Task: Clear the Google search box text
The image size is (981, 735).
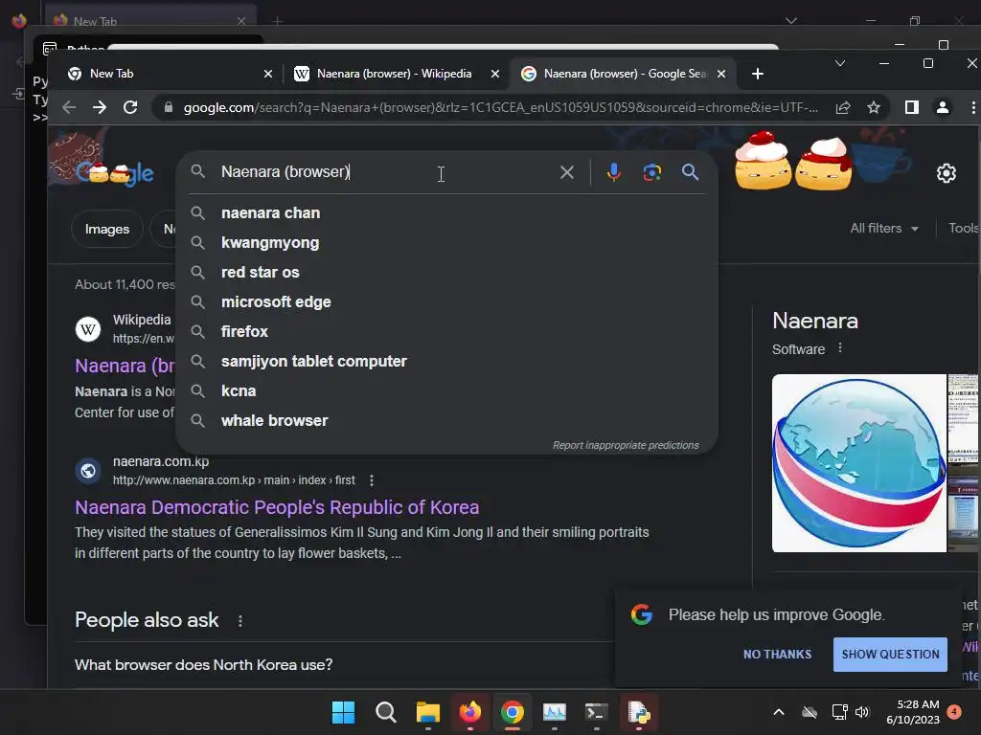Action: coord(567,172)
